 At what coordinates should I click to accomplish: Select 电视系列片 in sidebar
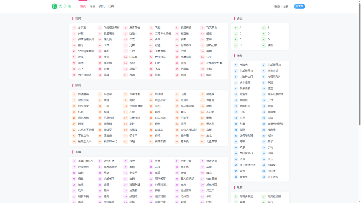pos(274,76)
